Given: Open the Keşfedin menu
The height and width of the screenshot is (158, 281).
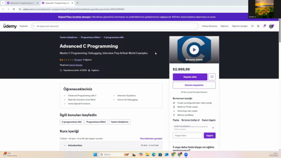Looking at the screenshot, I should pos(24,26).
